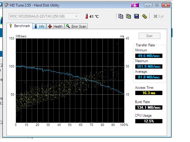
Task: Maximize the HD Tune window
Action: [x=157, y=5]
